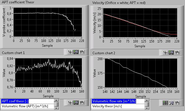Select zoom tool next to APT coef theor list
Image resolution: width=185 pixels, height=111 pixels.
tap(76, 103)
